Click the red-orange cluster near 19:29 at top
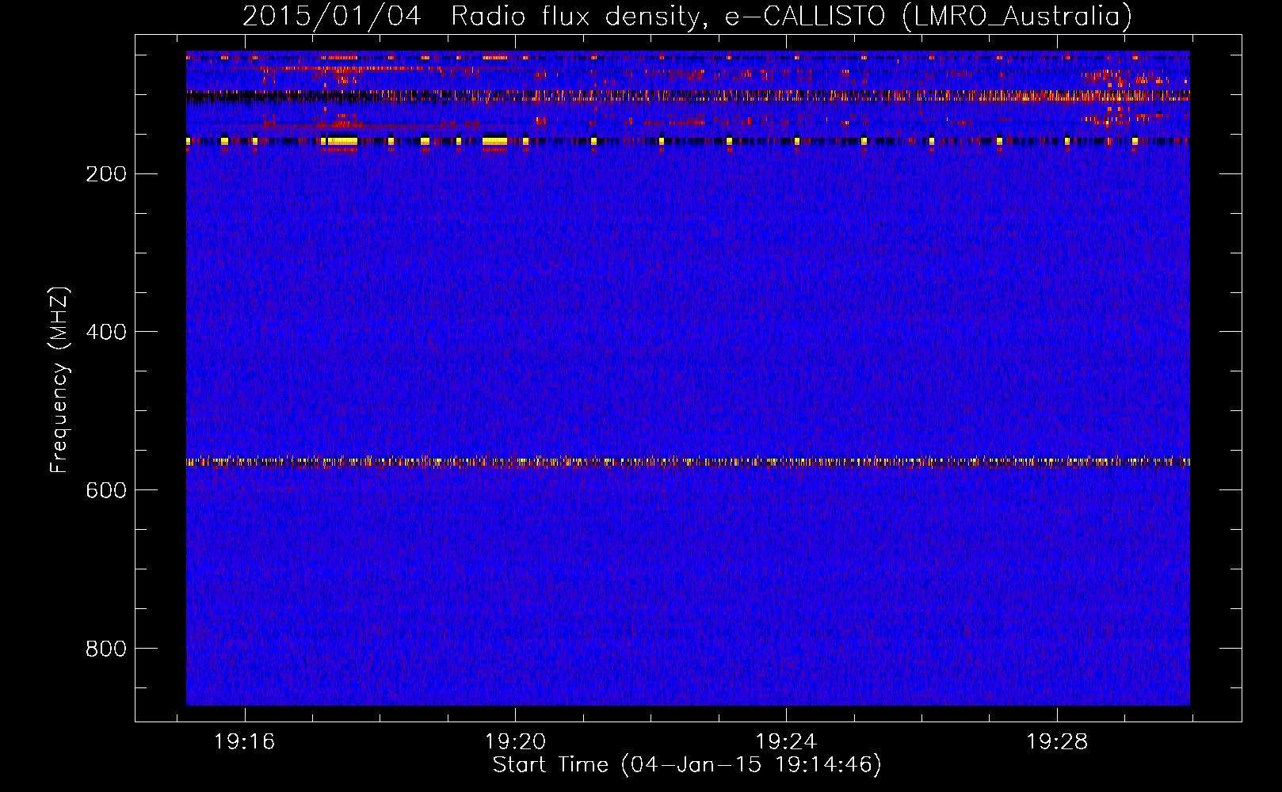Screen dimensions: 1282x792 tap(1117, 78)
